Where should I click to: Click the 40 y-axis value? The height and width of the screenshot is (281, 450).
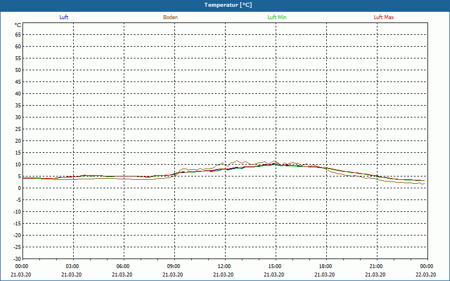click(18, 94)
